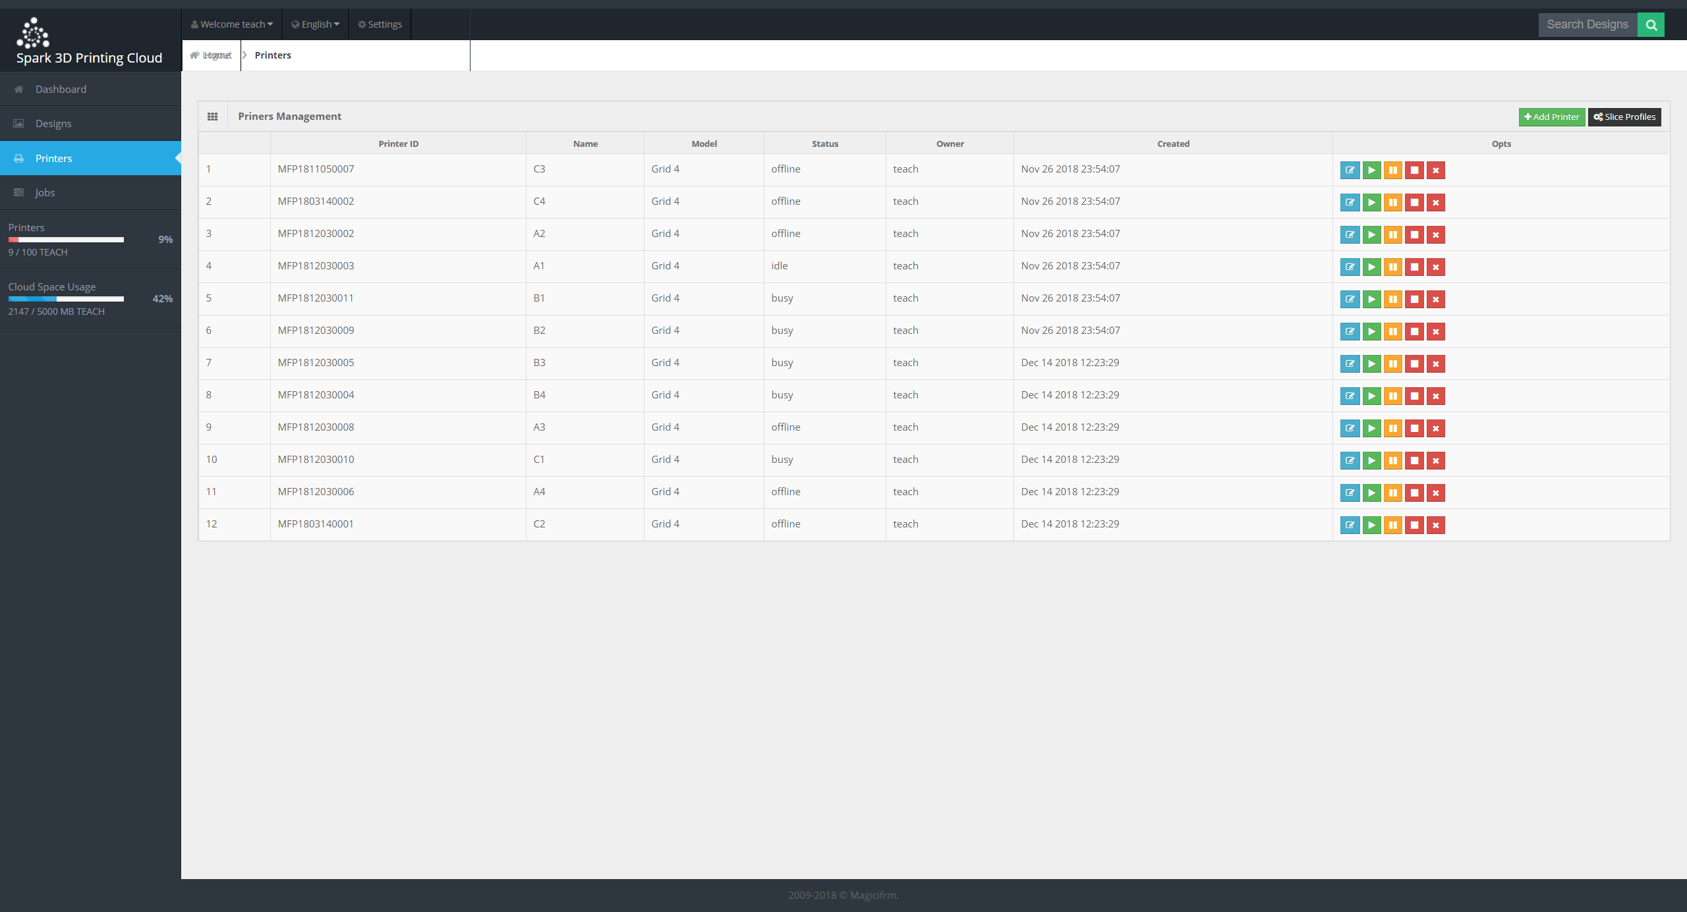Stop busy printer B1 with the stop icon
1687x912 pixels.
(1414, 299)
